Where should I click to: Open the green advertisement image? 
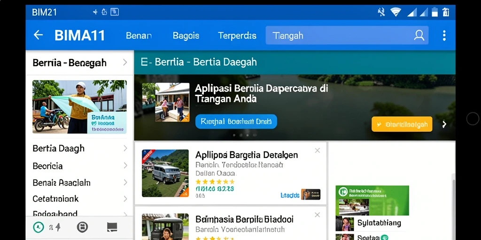372,201
